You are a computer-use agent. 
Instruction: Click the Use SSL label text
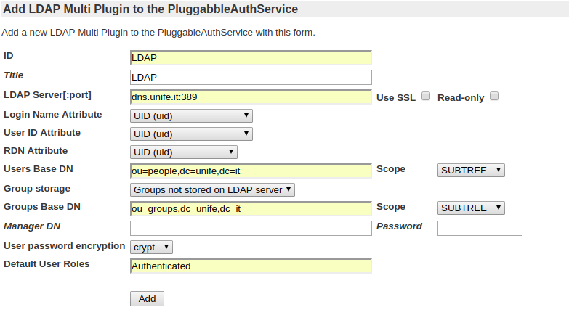[396, 97]
